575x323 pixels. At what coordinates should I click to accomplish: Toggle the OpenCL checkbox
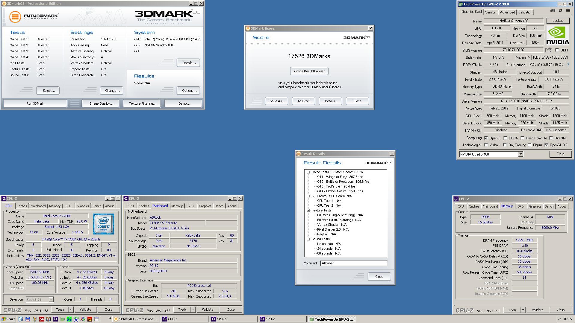click(x=486, y=138)
